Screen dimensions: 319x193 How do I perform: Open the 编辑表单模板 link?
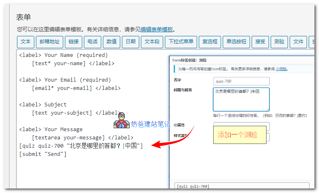point(157,30)
